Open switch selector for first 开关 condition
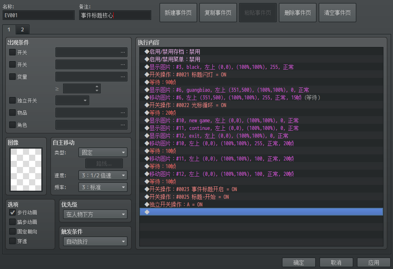The width and height of the screenshot is (393, 269). (91, 52)
